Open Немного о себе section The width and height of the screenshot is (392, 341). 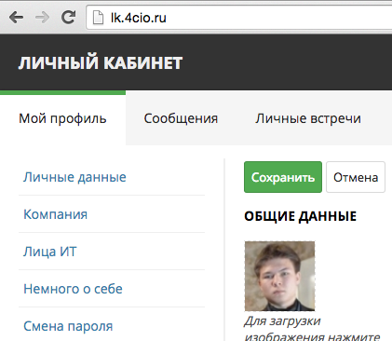click(73, 289)
